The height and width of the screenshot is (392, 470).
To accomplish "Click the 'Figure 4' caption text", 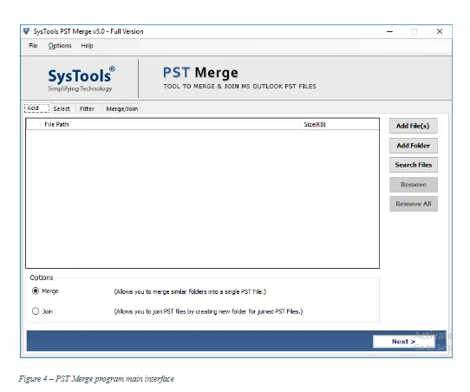I will 96,379.
